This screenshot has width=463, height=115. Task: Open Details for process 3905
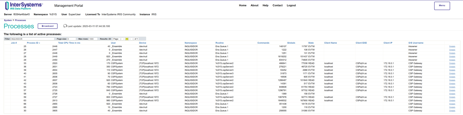452,111
